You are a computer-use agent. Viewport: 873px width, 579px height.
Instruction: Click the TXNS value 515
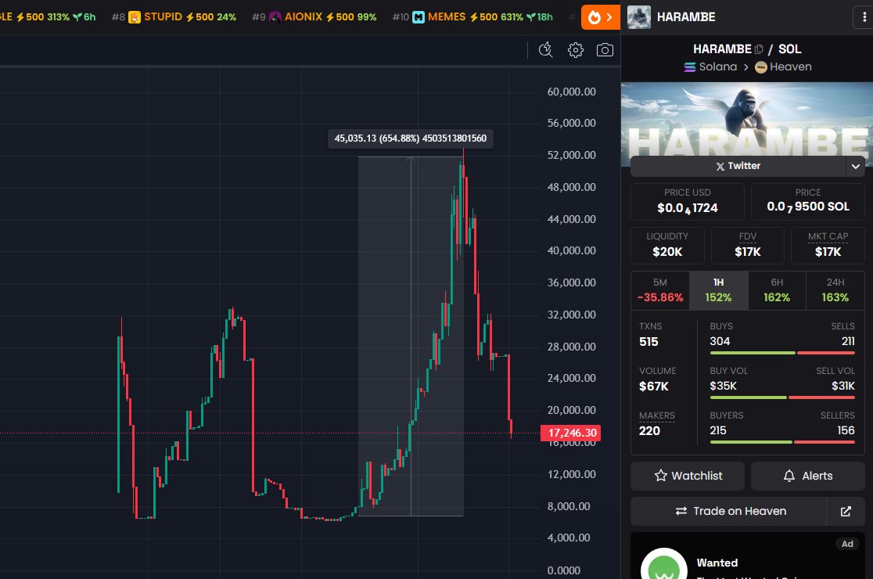tap(648, 342)
